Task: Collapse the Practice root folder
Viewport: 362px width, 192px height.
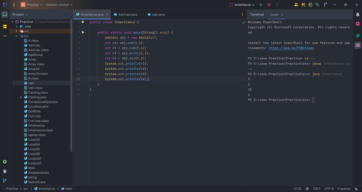Action: coord(12,22)
